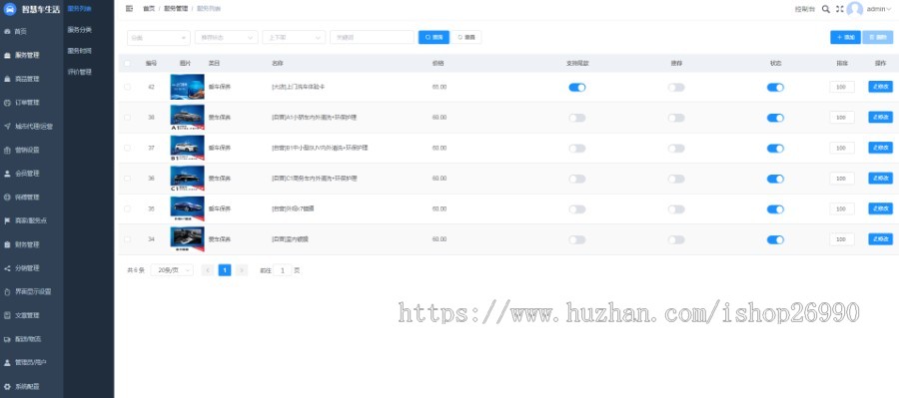Go to the next page using the right arrow
Viewport: 899px width, 398px height.
[x=242, y=270]
